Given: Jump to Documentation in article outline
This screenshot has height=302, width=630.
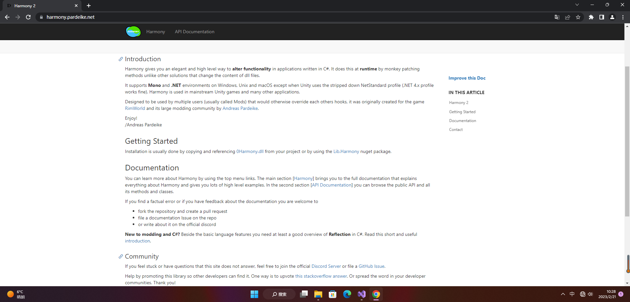Looking at the screenshot, I should [x=462, y=121].
